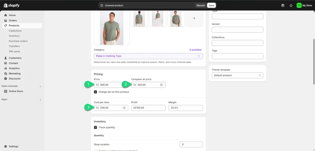Open Settings gear in sidebar
315x151 pixels.
[x=6, y=146]
